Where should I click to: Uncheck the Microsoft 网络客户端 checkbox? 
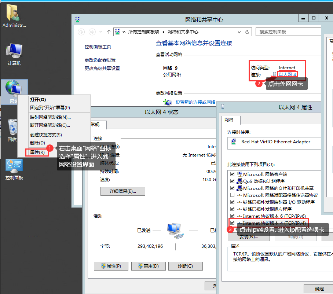(x=232, y=174)
